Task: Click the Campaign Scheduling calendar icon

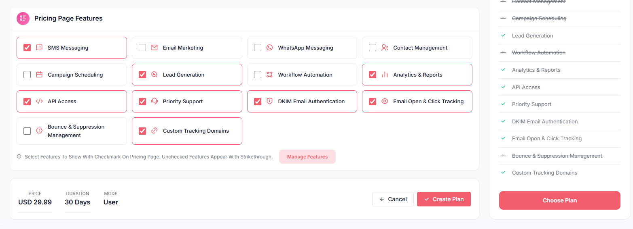Action: (39, 75)
